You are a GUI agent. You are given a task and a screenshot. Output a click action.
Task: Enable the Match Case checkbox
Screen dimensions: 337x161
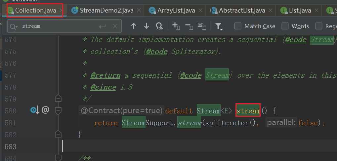point(238,26)
